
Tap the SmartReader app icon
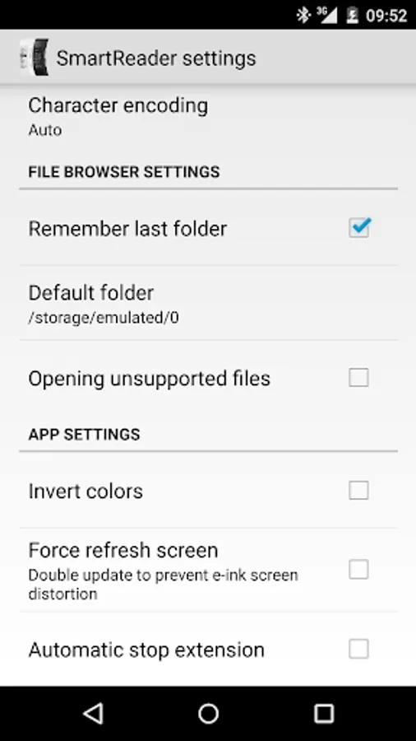point(34,58)
